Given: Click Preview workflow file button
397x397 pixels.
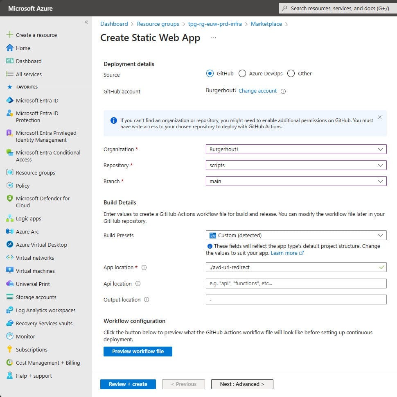Looking at the screenshot, I should (x=138, y=351).
